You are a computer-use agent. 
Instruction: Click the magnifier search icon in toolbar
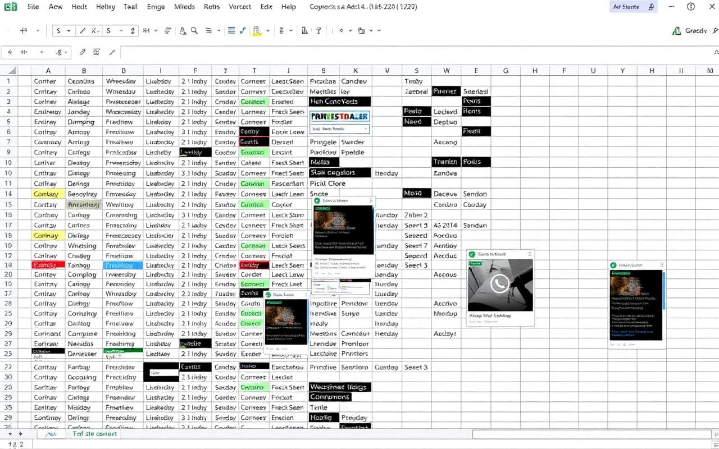(194, 31)
